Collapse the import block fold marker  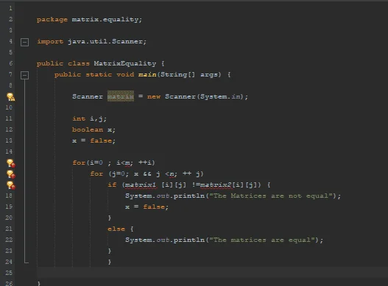pyautogui.click(x=24, y=42)
